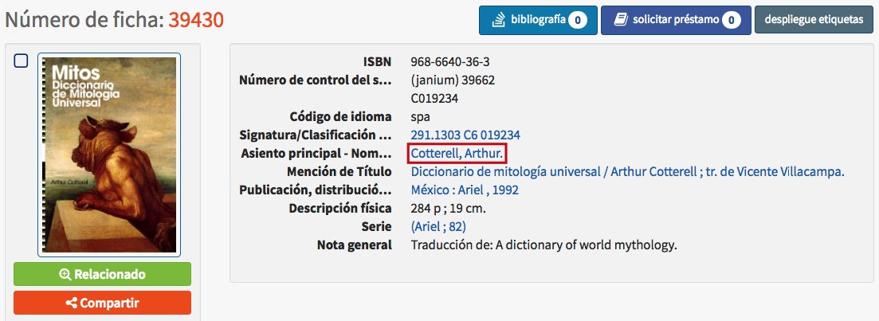Click the orange Compartir button
The image size is (879, 321).
click(103, 303)
